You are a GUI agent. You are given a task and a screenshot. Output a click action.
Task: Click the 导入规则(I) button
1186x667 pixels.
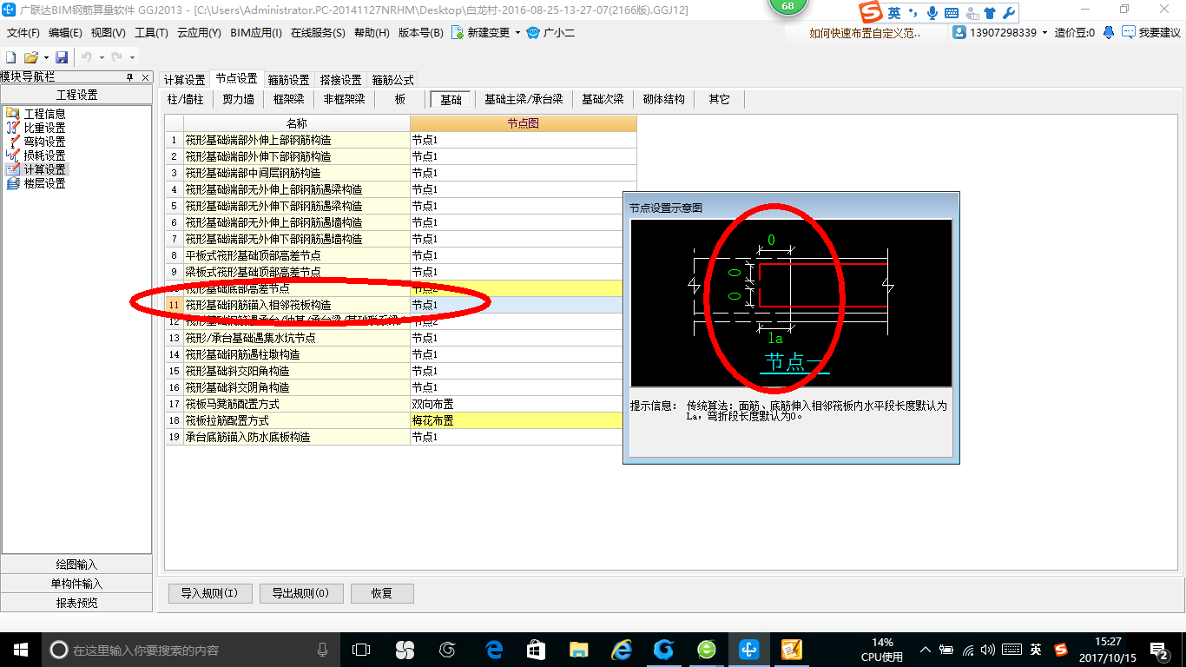(x=210, y=593)
